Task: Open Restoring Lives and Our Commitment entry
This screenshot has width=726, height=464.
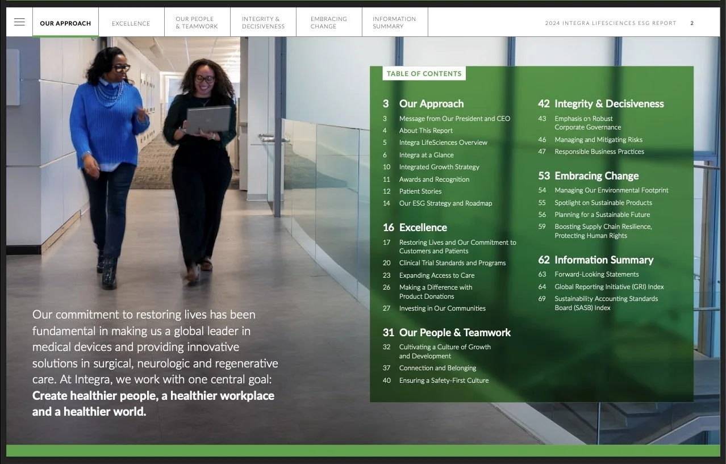Action: click(x=449, y=246)
